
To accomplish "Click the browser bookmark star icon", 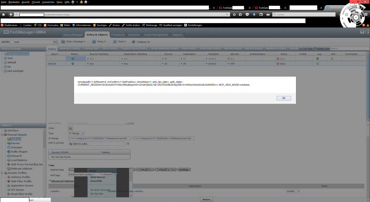I will pos(234,14).
